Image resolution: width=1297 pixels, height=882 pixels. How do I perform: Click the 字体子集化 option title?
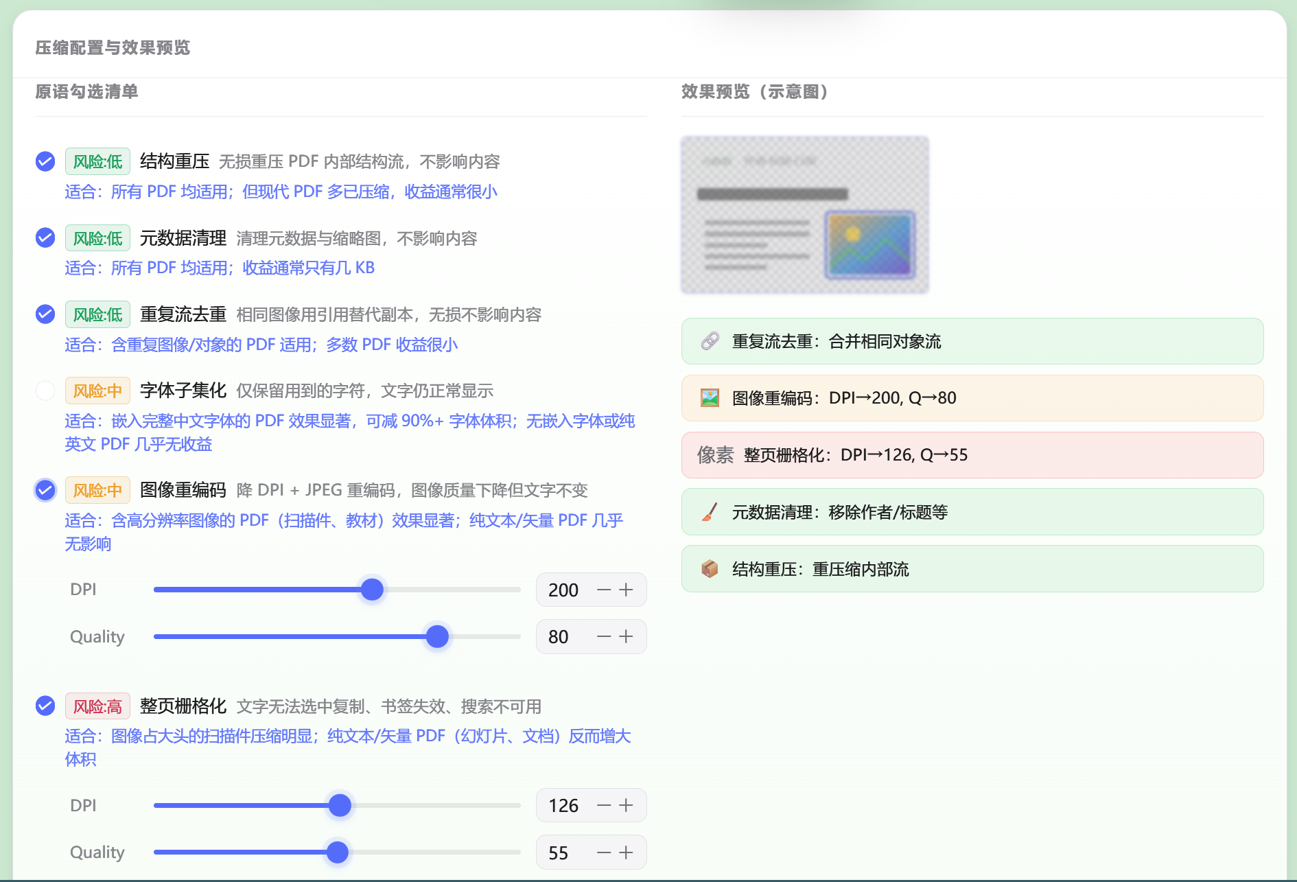point(183,391)
